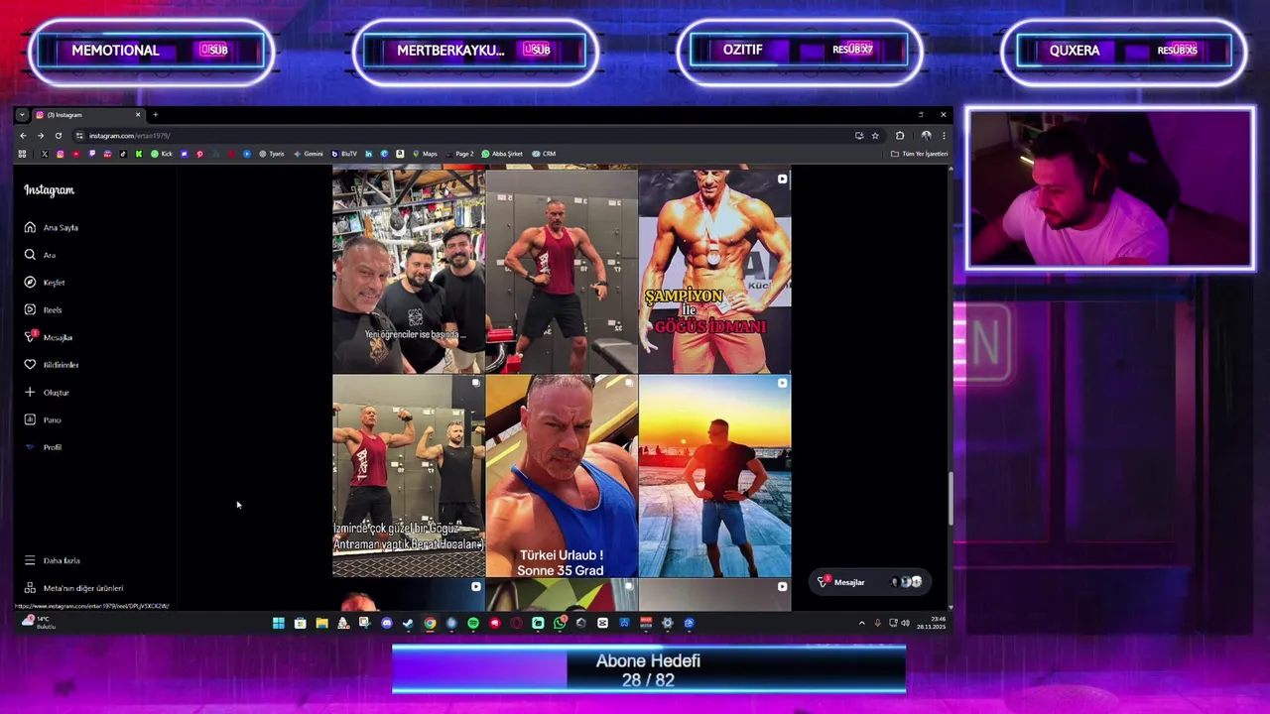Open Page 2 bookmark
The image size is (1270, 714).
click(459, 154)
